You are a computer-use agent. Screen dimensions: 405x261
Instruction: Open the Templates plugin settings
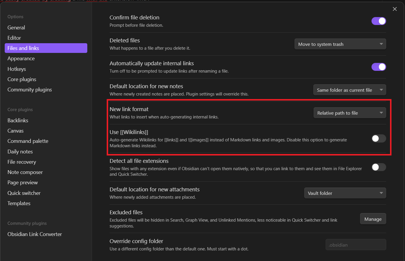tap(19, 203)
